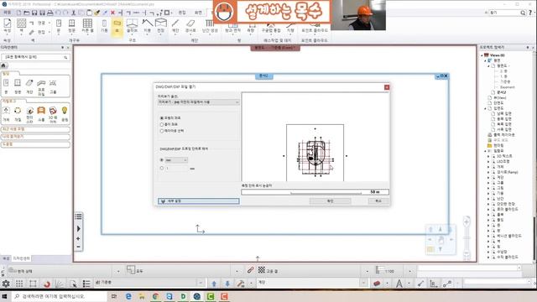
Task: Select the '종이 좌표' radio button
Action: pyautogui.click(x=162, y=124)
